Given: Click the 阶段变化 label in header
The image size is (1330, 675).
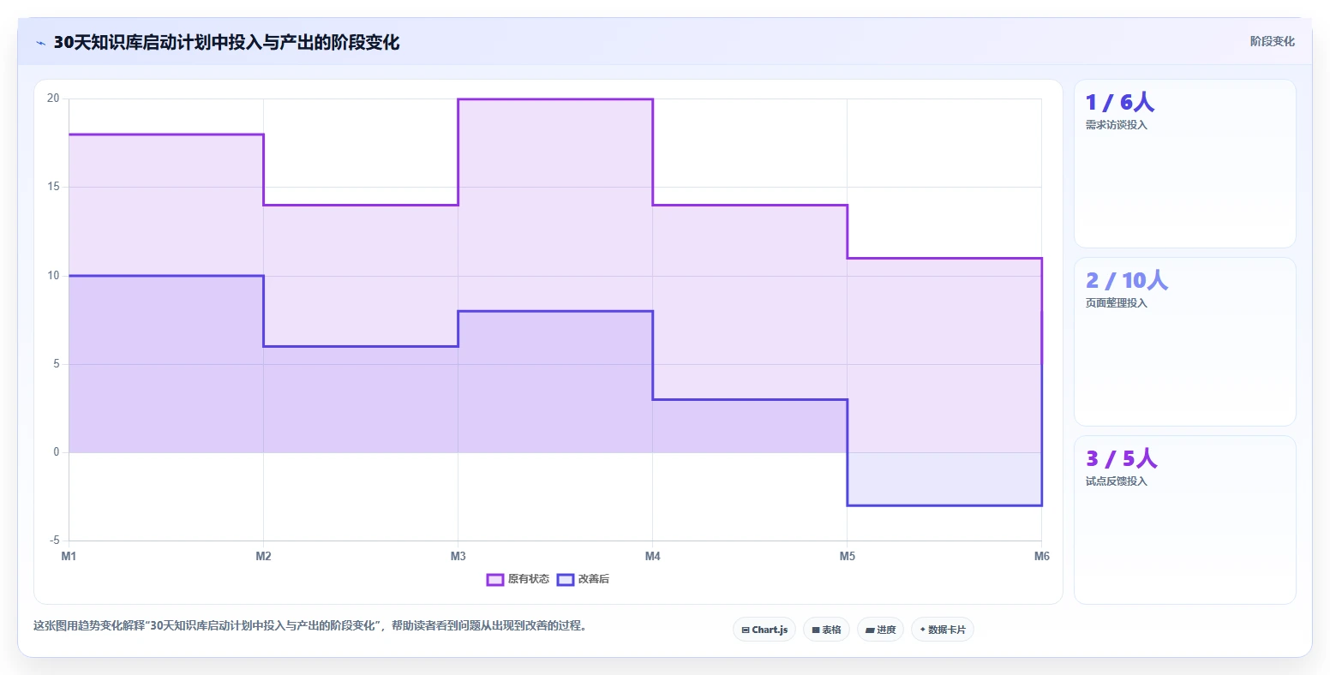Looking at the screenshot, I should [1272, 41].
